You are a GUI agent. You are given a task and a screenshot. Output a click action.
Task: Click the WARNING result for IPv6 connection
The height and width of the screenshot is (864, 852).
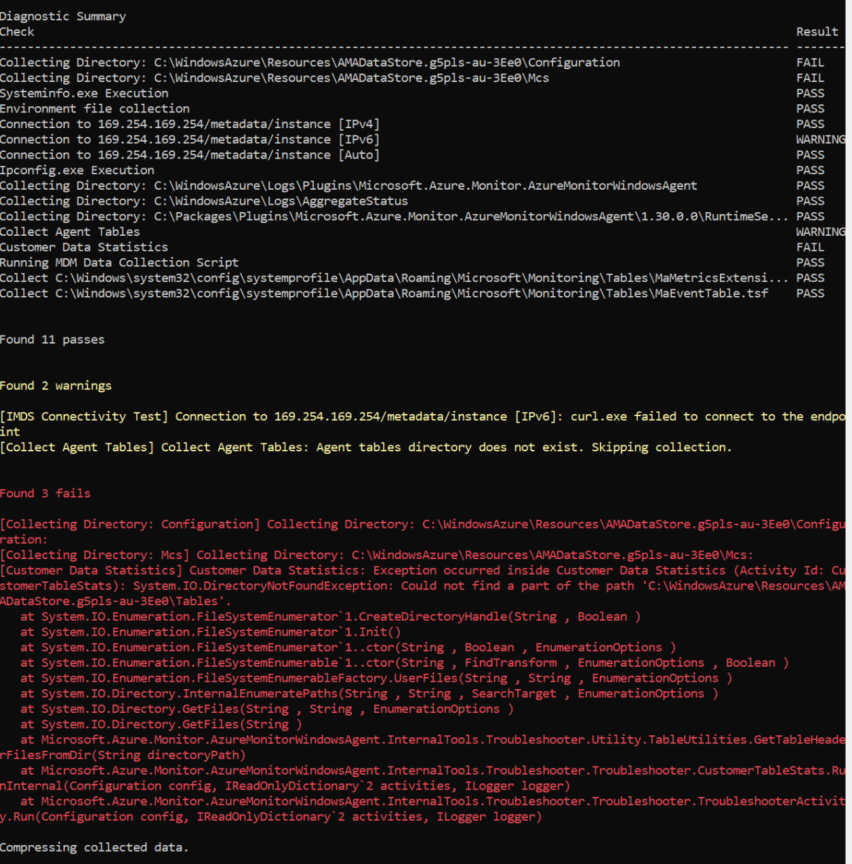coord(821,140)
